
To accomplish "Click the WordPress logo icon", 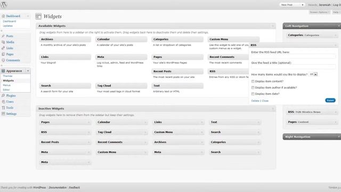I will [4, 5].
